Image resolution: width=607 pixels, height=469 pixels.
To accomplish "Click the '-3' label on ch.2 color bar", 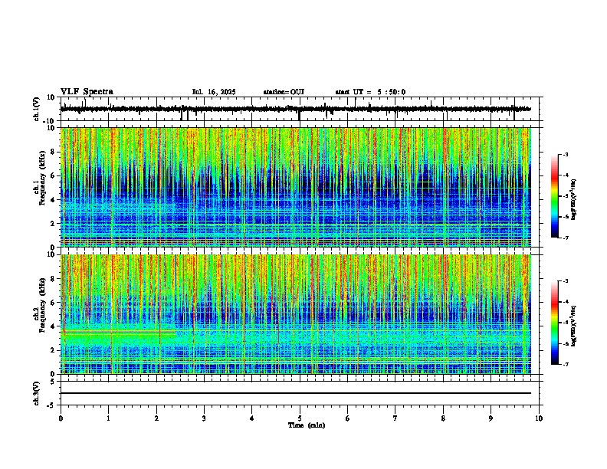I will pos(566,281).
